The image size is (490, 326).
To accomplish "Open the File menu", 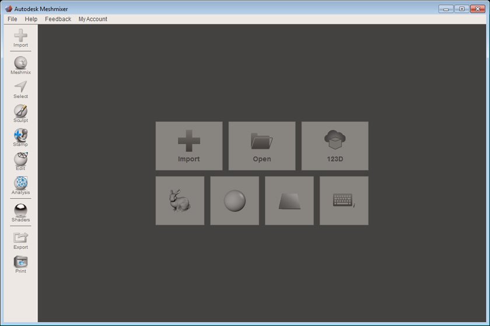I will 12,19.
